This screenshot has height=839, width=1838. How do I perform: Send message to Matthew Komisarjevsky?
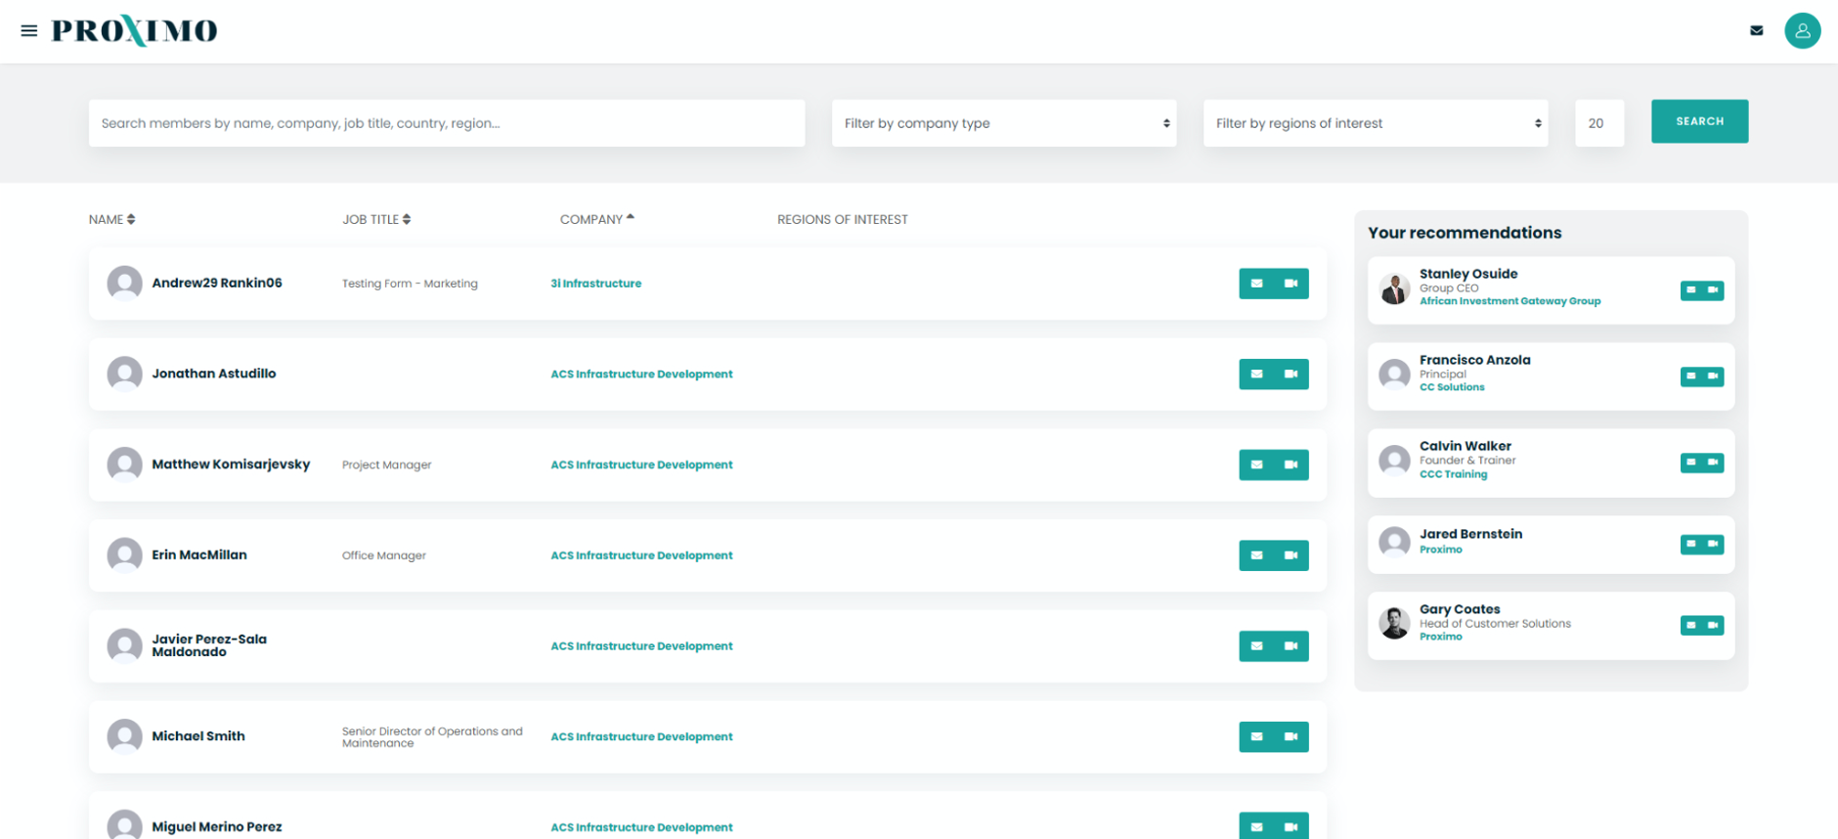click(1256, 464)
